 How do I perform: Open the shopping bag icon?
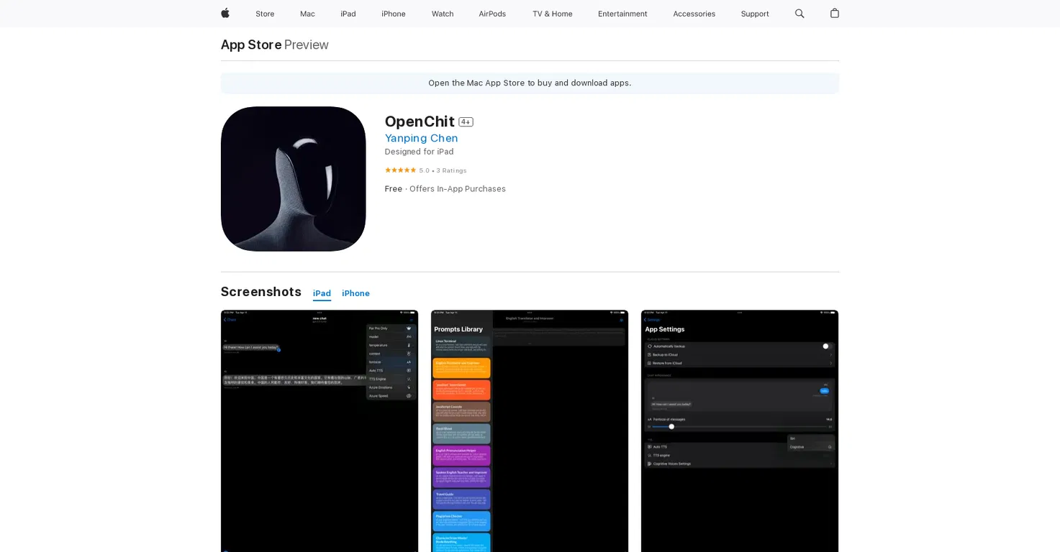click(x=835, y=13)
